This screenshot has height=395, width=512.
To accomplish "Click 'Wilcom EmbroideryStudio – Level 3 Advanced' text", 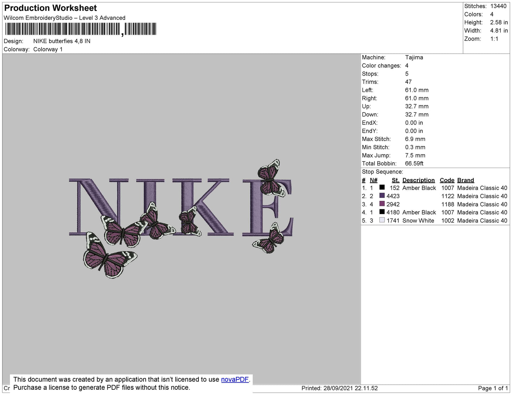I will (64, 18).
